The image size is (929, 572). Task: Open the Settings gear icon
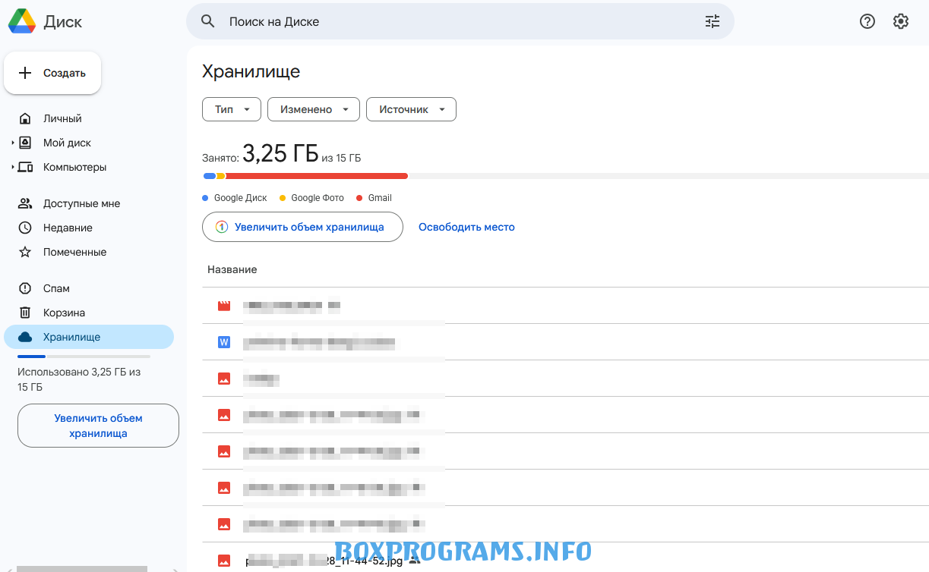[x=901, y=21]
